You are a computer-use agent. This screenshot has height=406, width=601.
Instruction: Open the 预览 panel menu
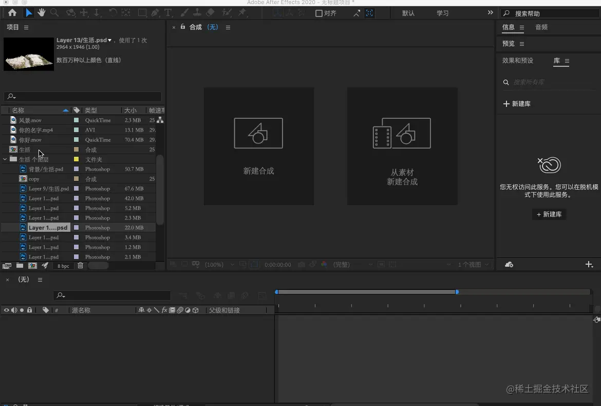coord(522,44)
